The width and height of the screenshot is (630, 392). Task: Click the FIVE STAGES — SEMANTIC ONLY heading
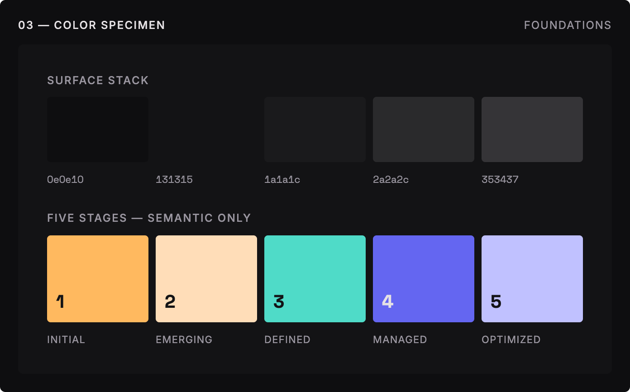149,218
